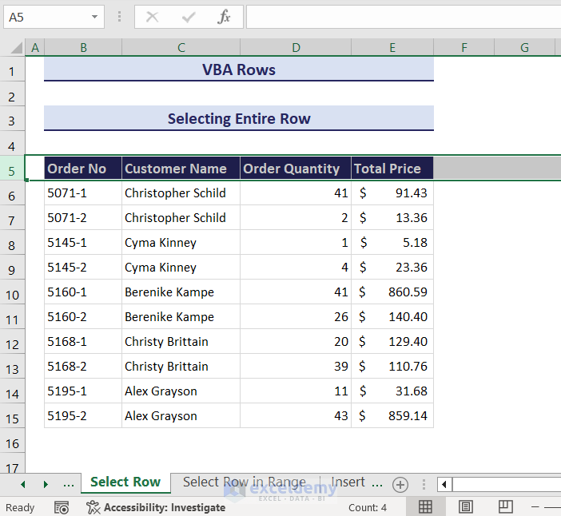
Task: Add a new sheet with plus icon
Action: (x=400, y=484)
